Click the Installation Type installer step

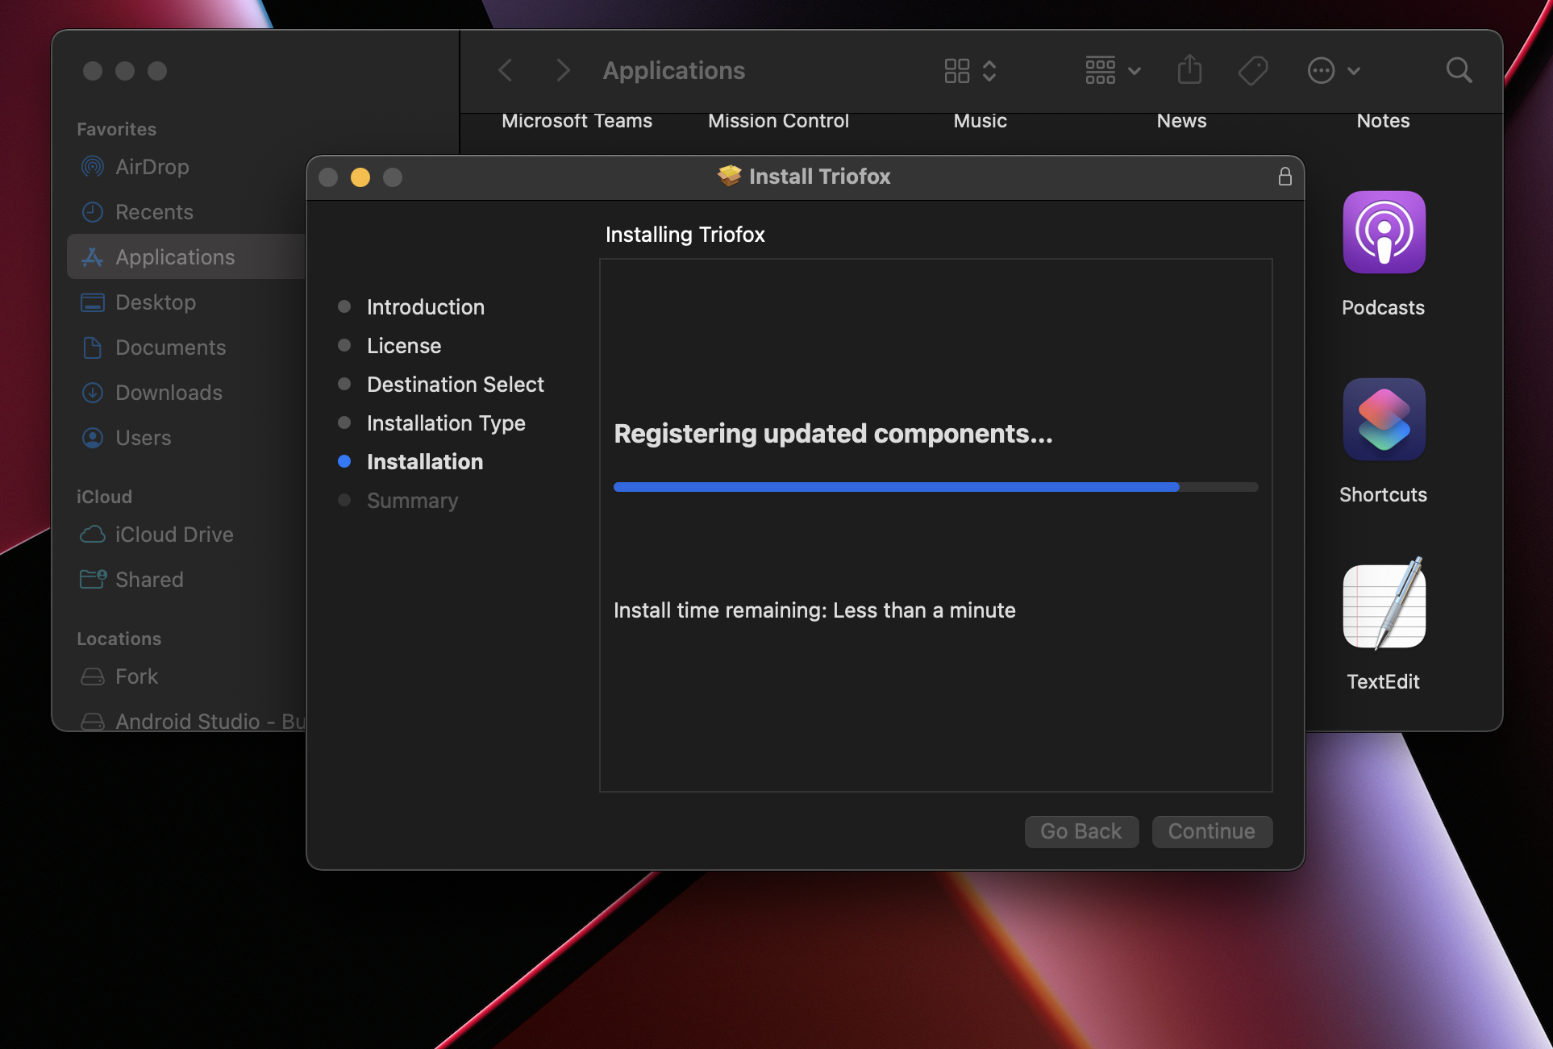pyautogui.click(x=446, y=423)
